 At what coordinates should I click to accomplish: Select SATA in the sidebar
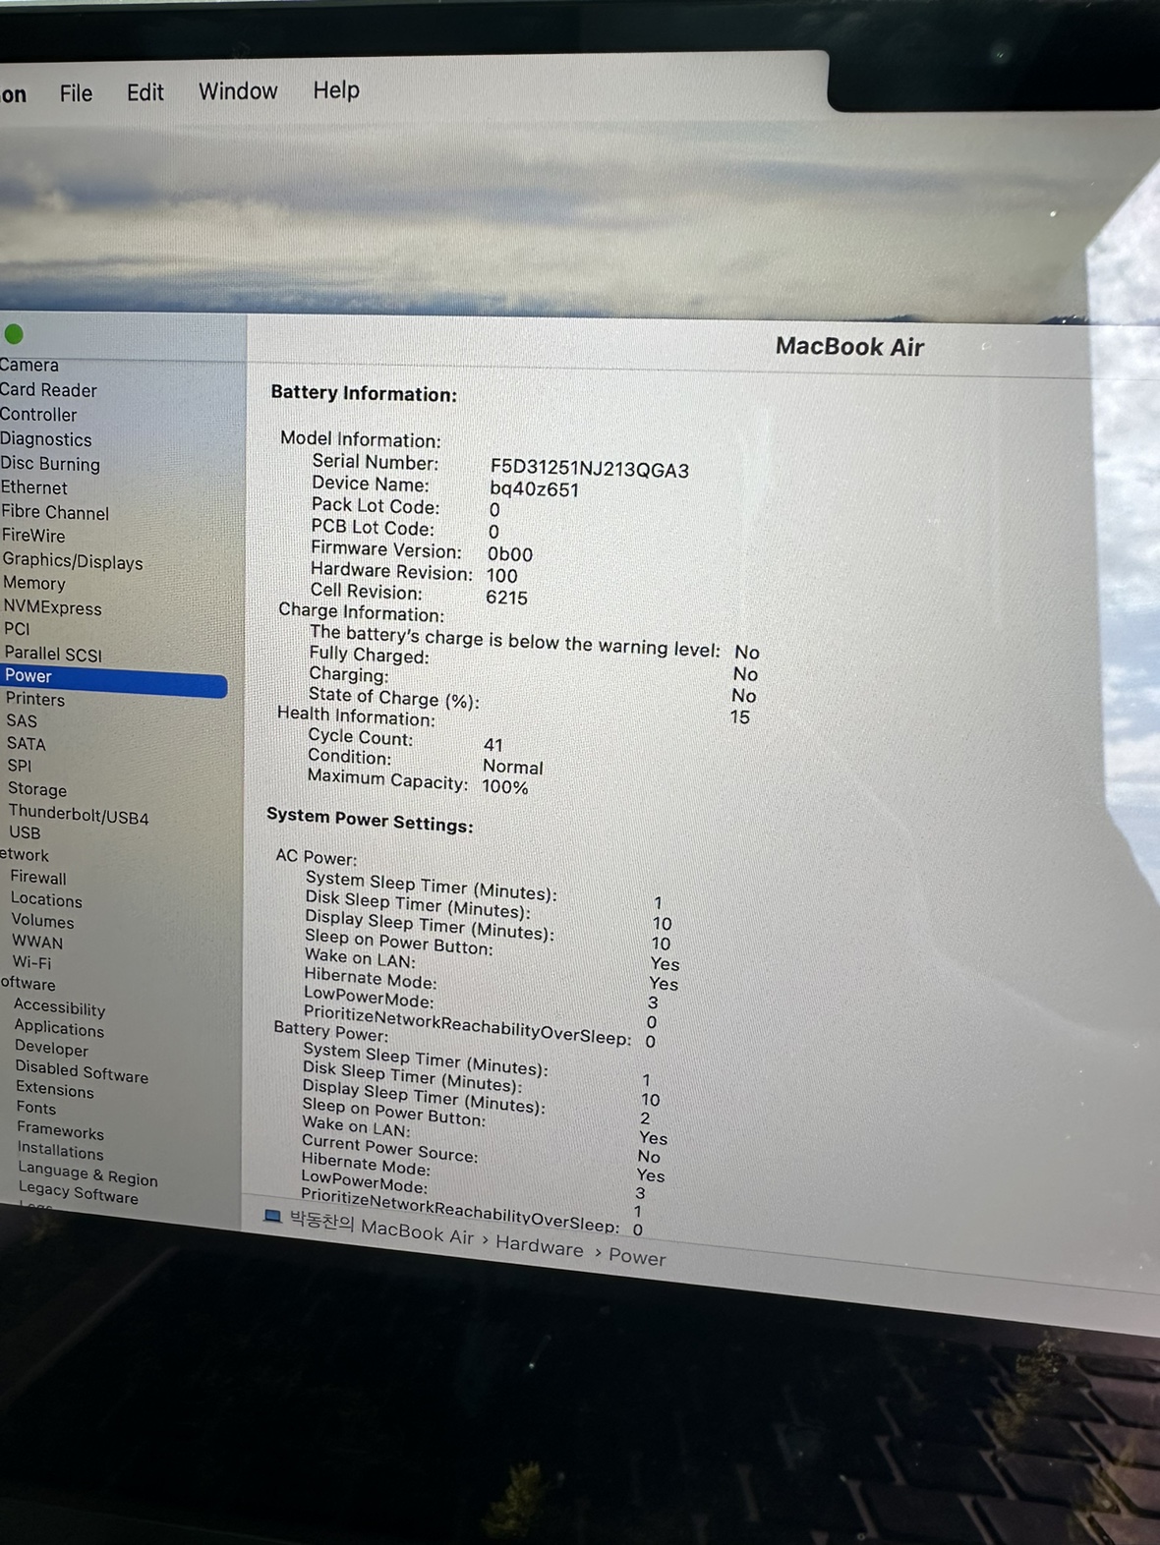coord(27,744)
